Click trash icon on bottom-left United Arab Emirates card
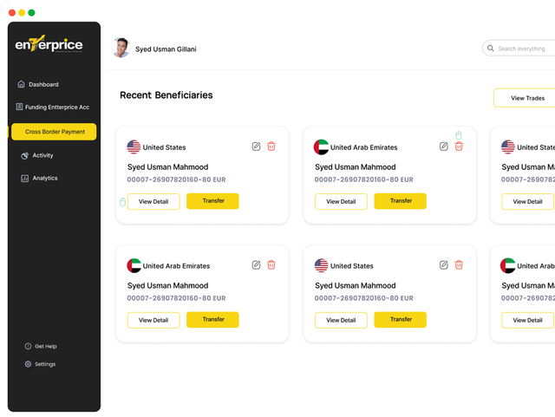Viewport: 555px width, 417px height. [x=271, y=265]
